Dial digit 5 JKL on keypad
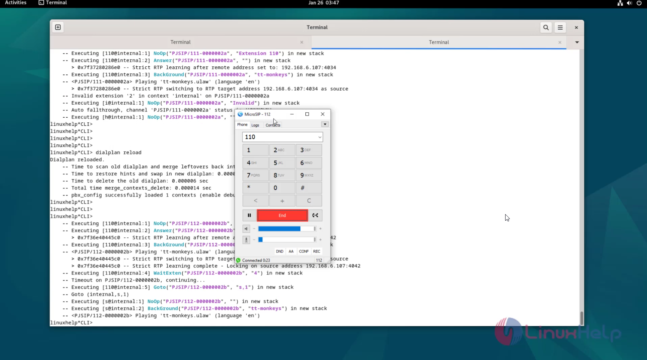 (x=282, y=162)
